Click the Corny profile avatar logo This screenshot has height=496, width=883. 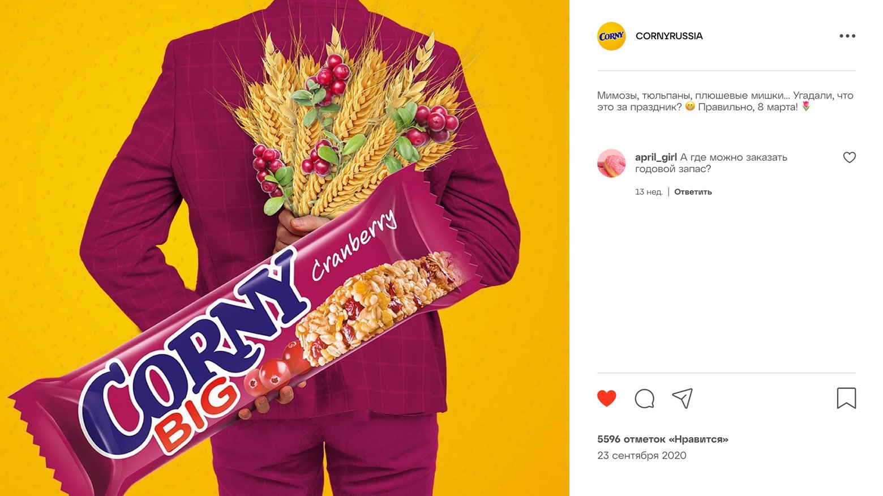(611, 36)
